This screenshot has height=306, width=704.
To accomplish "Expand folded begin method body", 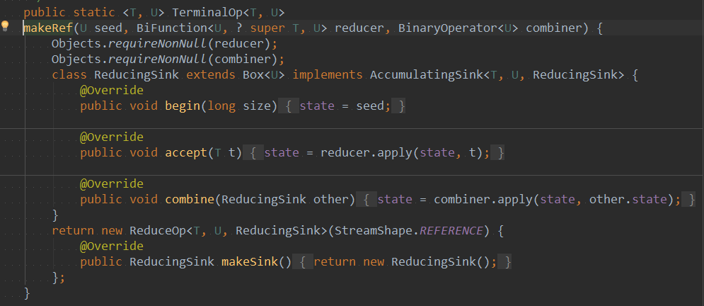I will (342, 106).
